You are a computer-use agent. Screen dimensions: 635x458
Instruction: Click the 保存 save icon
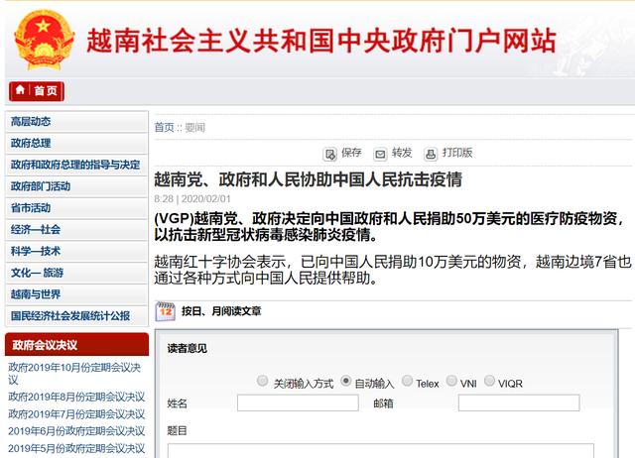[x=330, y=154]
